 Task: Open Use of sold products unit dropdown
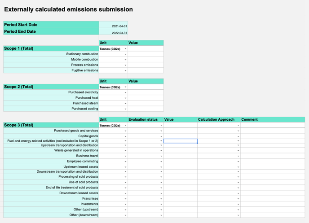point(125,183)
